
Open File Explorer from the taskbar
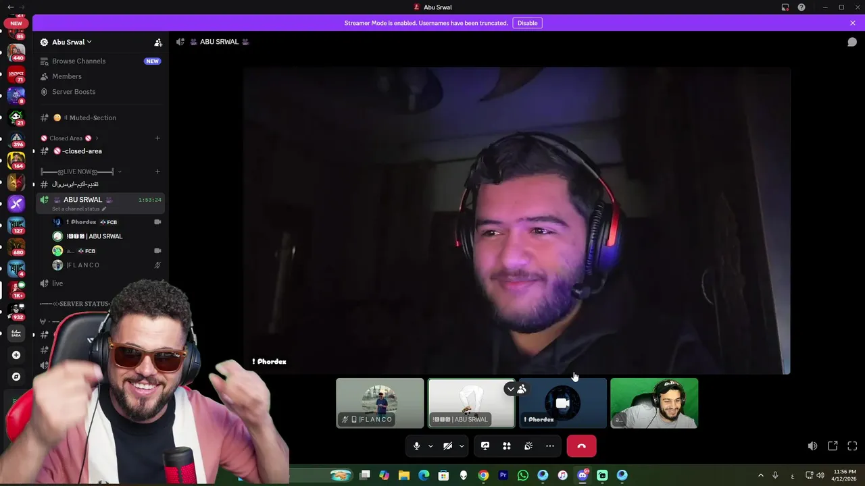click(404, 475)
